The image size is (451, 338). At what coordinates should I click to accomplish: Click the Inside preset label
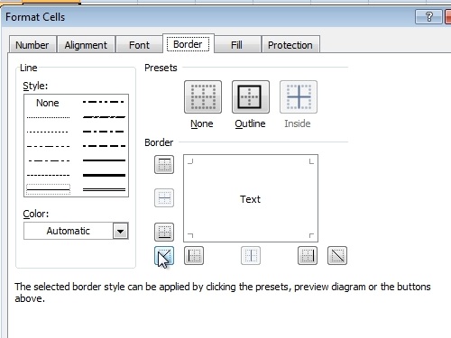298,123
